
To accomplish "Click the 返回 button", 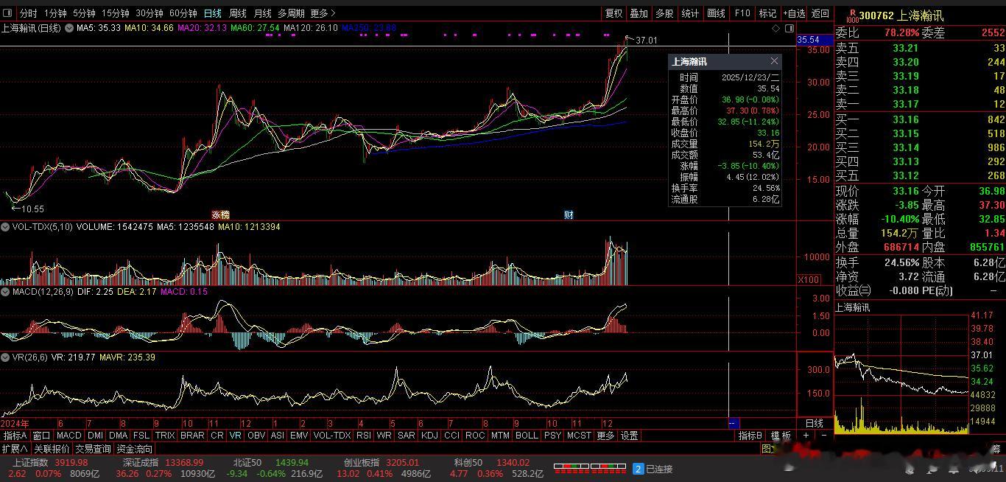I will point(820,13).
